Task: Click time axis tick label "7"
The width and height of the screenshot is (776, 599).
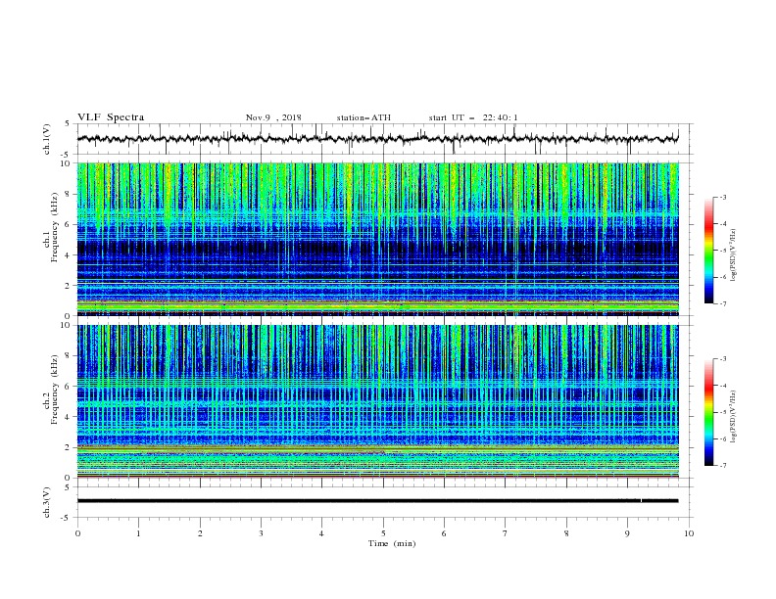Action: 506,533
